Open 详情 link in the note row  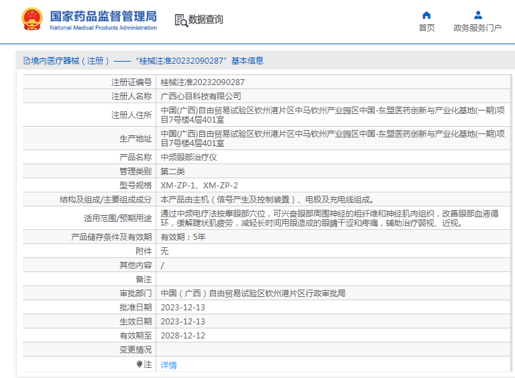168,365
